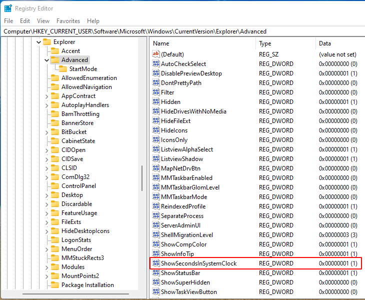
Task: Expand the FeatureUsage key arrow
Action: pyautogui.click(x=46, y=213)
